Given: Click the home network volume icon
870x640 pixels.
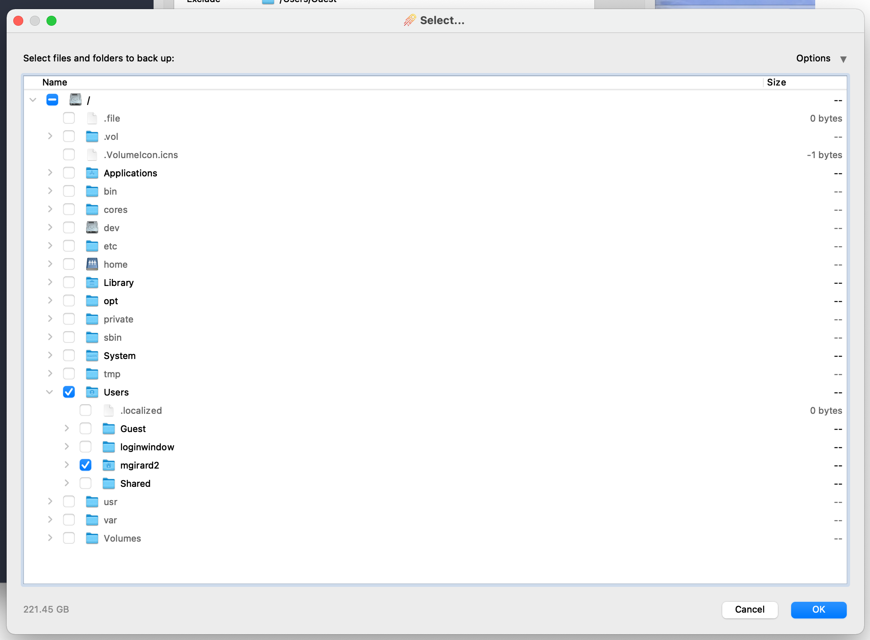Looking at the screenshot, I should point(92,264).
